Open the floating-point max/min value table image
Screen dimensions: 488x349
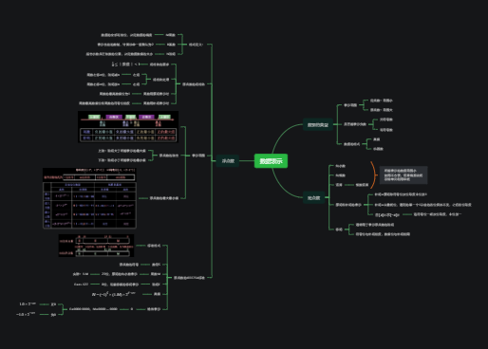coord(89,198)
